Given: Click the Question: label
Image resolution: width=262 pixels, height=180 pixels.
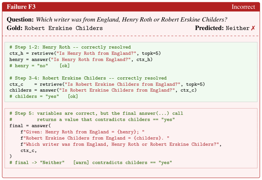Looking at the screenshot, I should coord(20,20).
